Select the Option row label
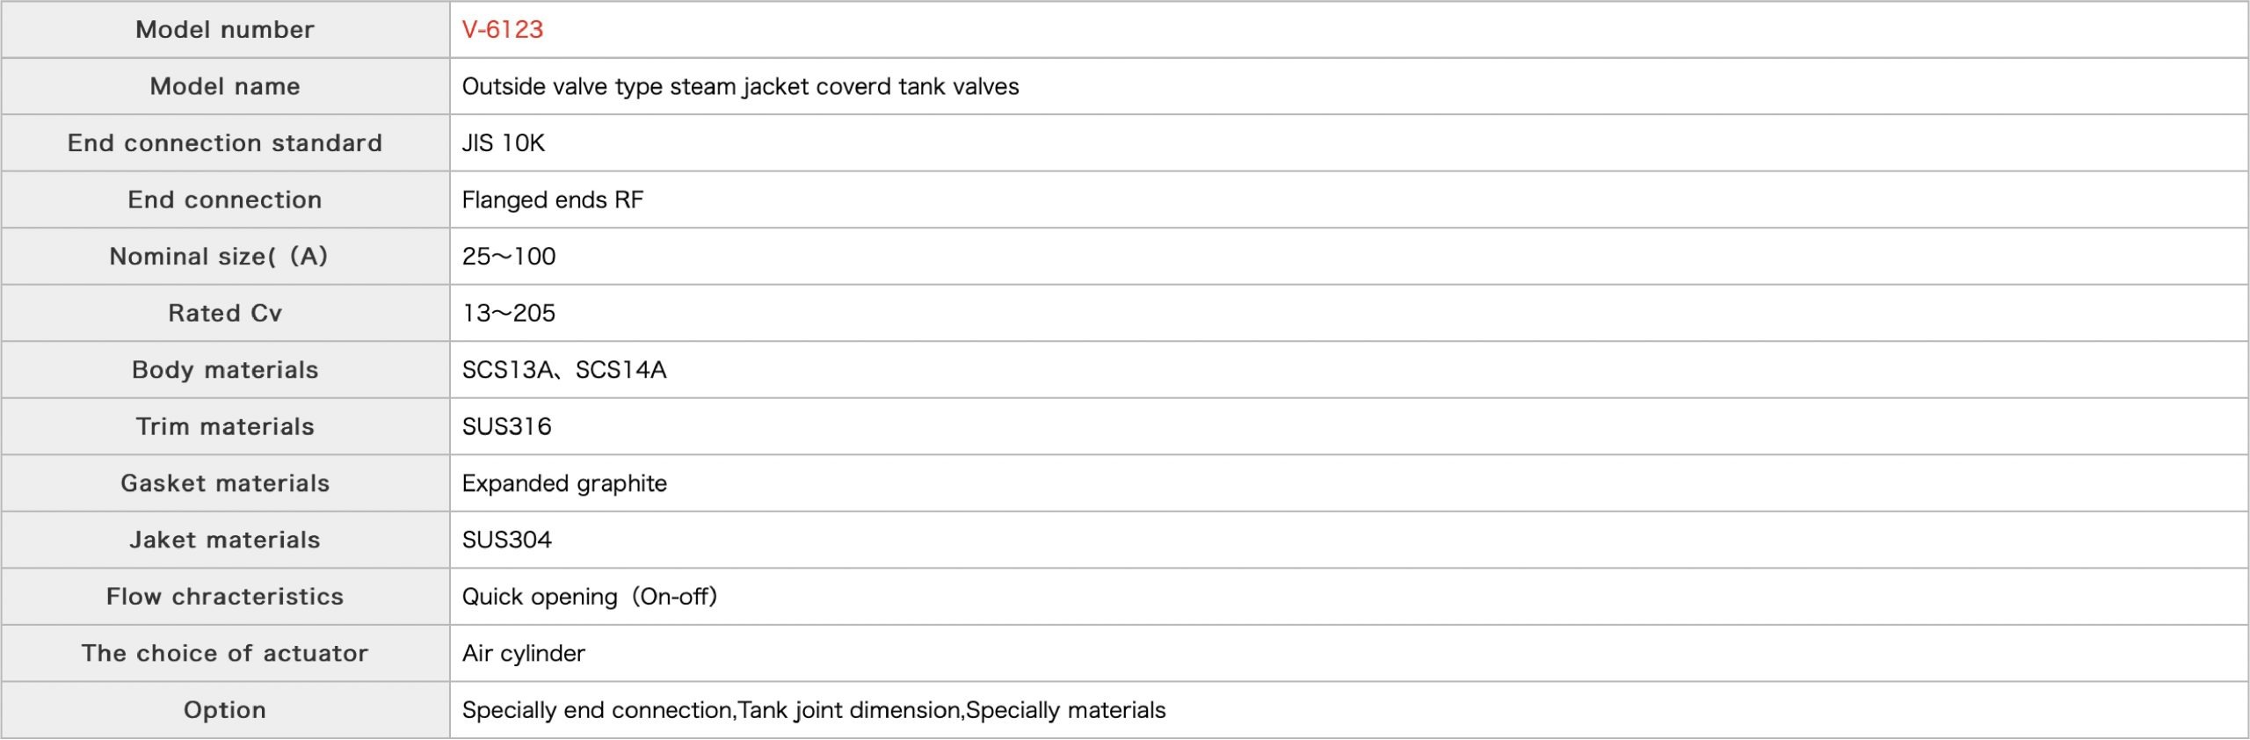Screen dimensions: 2250x740 coord(225,710)
